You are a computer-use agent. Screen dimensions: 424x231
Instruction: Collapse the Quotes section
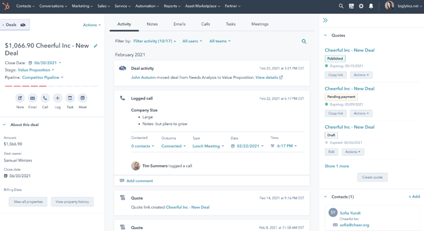(326, 35)
